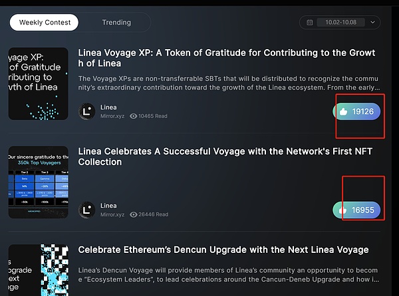Image resolution: width=399 pixels, height=296 pixels.
Task: Open the Dencun Upgrade article thumbnail
Action: coord(38,270)
